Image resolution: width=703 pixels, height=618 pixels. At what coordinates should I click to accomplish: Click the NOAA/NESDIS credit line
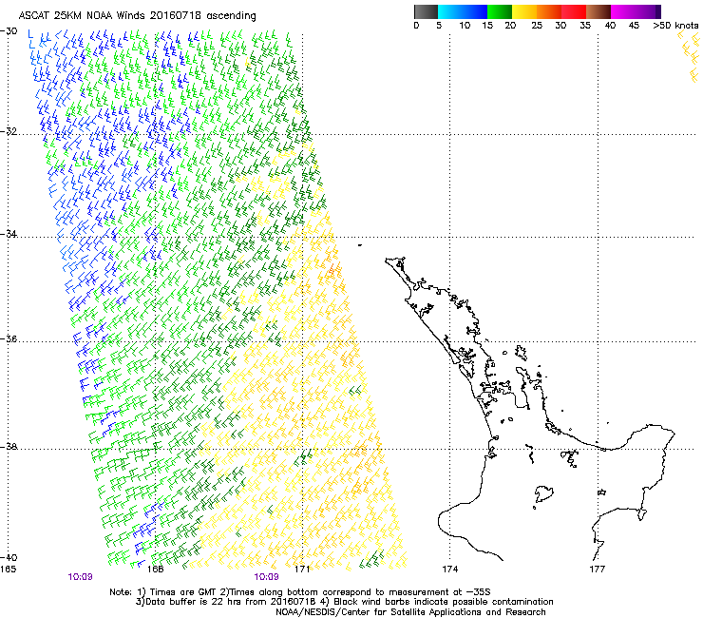[x=410, y=612]
